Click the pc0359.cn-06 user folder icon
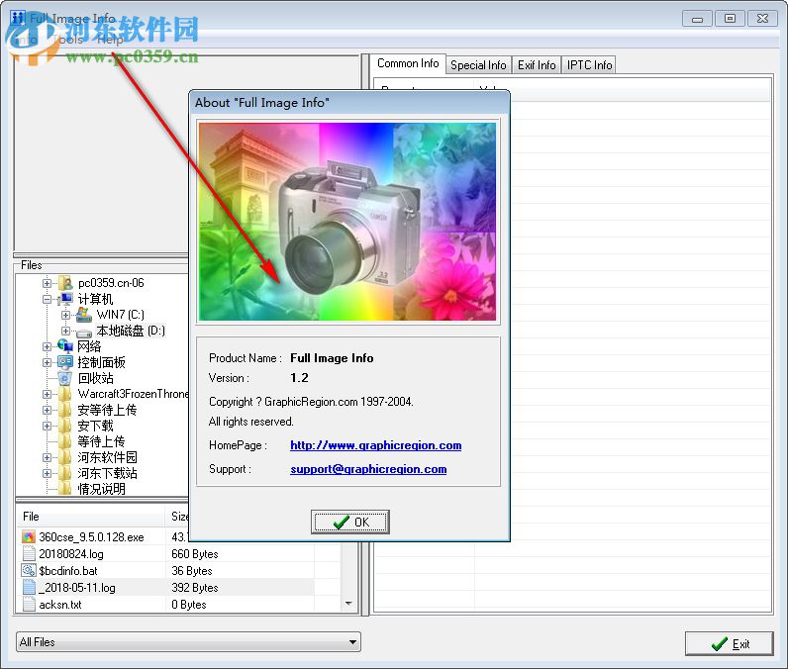The height and width of the screenshot is (669, 788). coord(65,283)
